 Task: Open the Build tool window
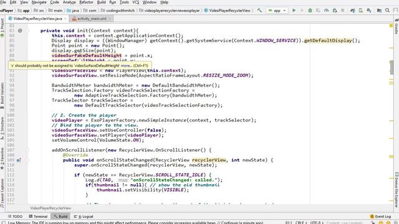(60, 217)
